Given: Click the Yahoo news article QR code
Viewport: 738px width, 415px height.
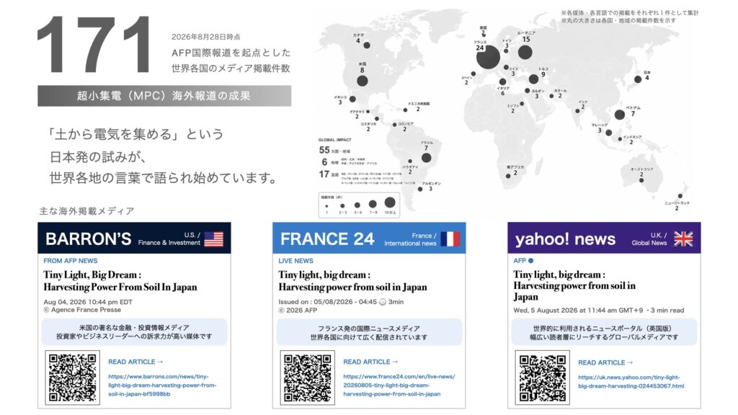Looking at the screenshot, I should [542, 378].
